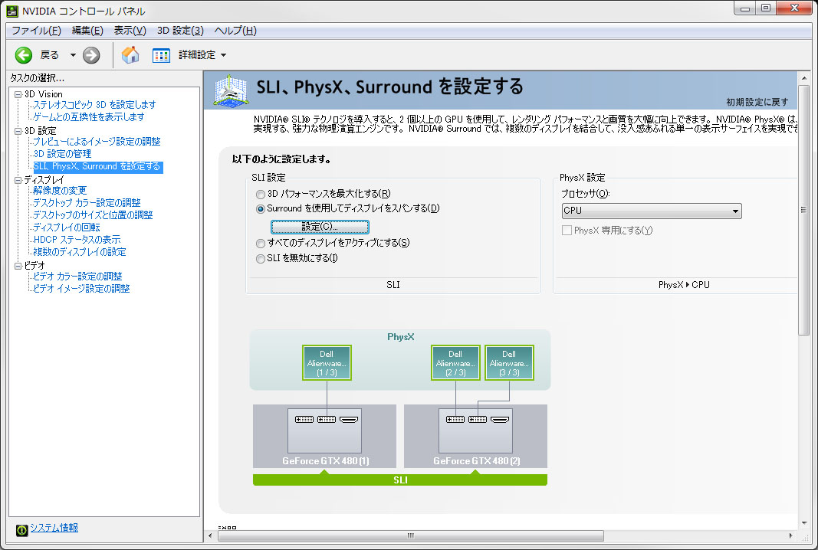The height and width of the screenshot is (550, 818).
Task: Click the vertical scrollbar up arrow
Action: pos(804,79)
